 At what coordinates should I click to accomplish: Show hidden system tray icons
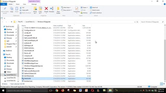click(x=141, y=90)
